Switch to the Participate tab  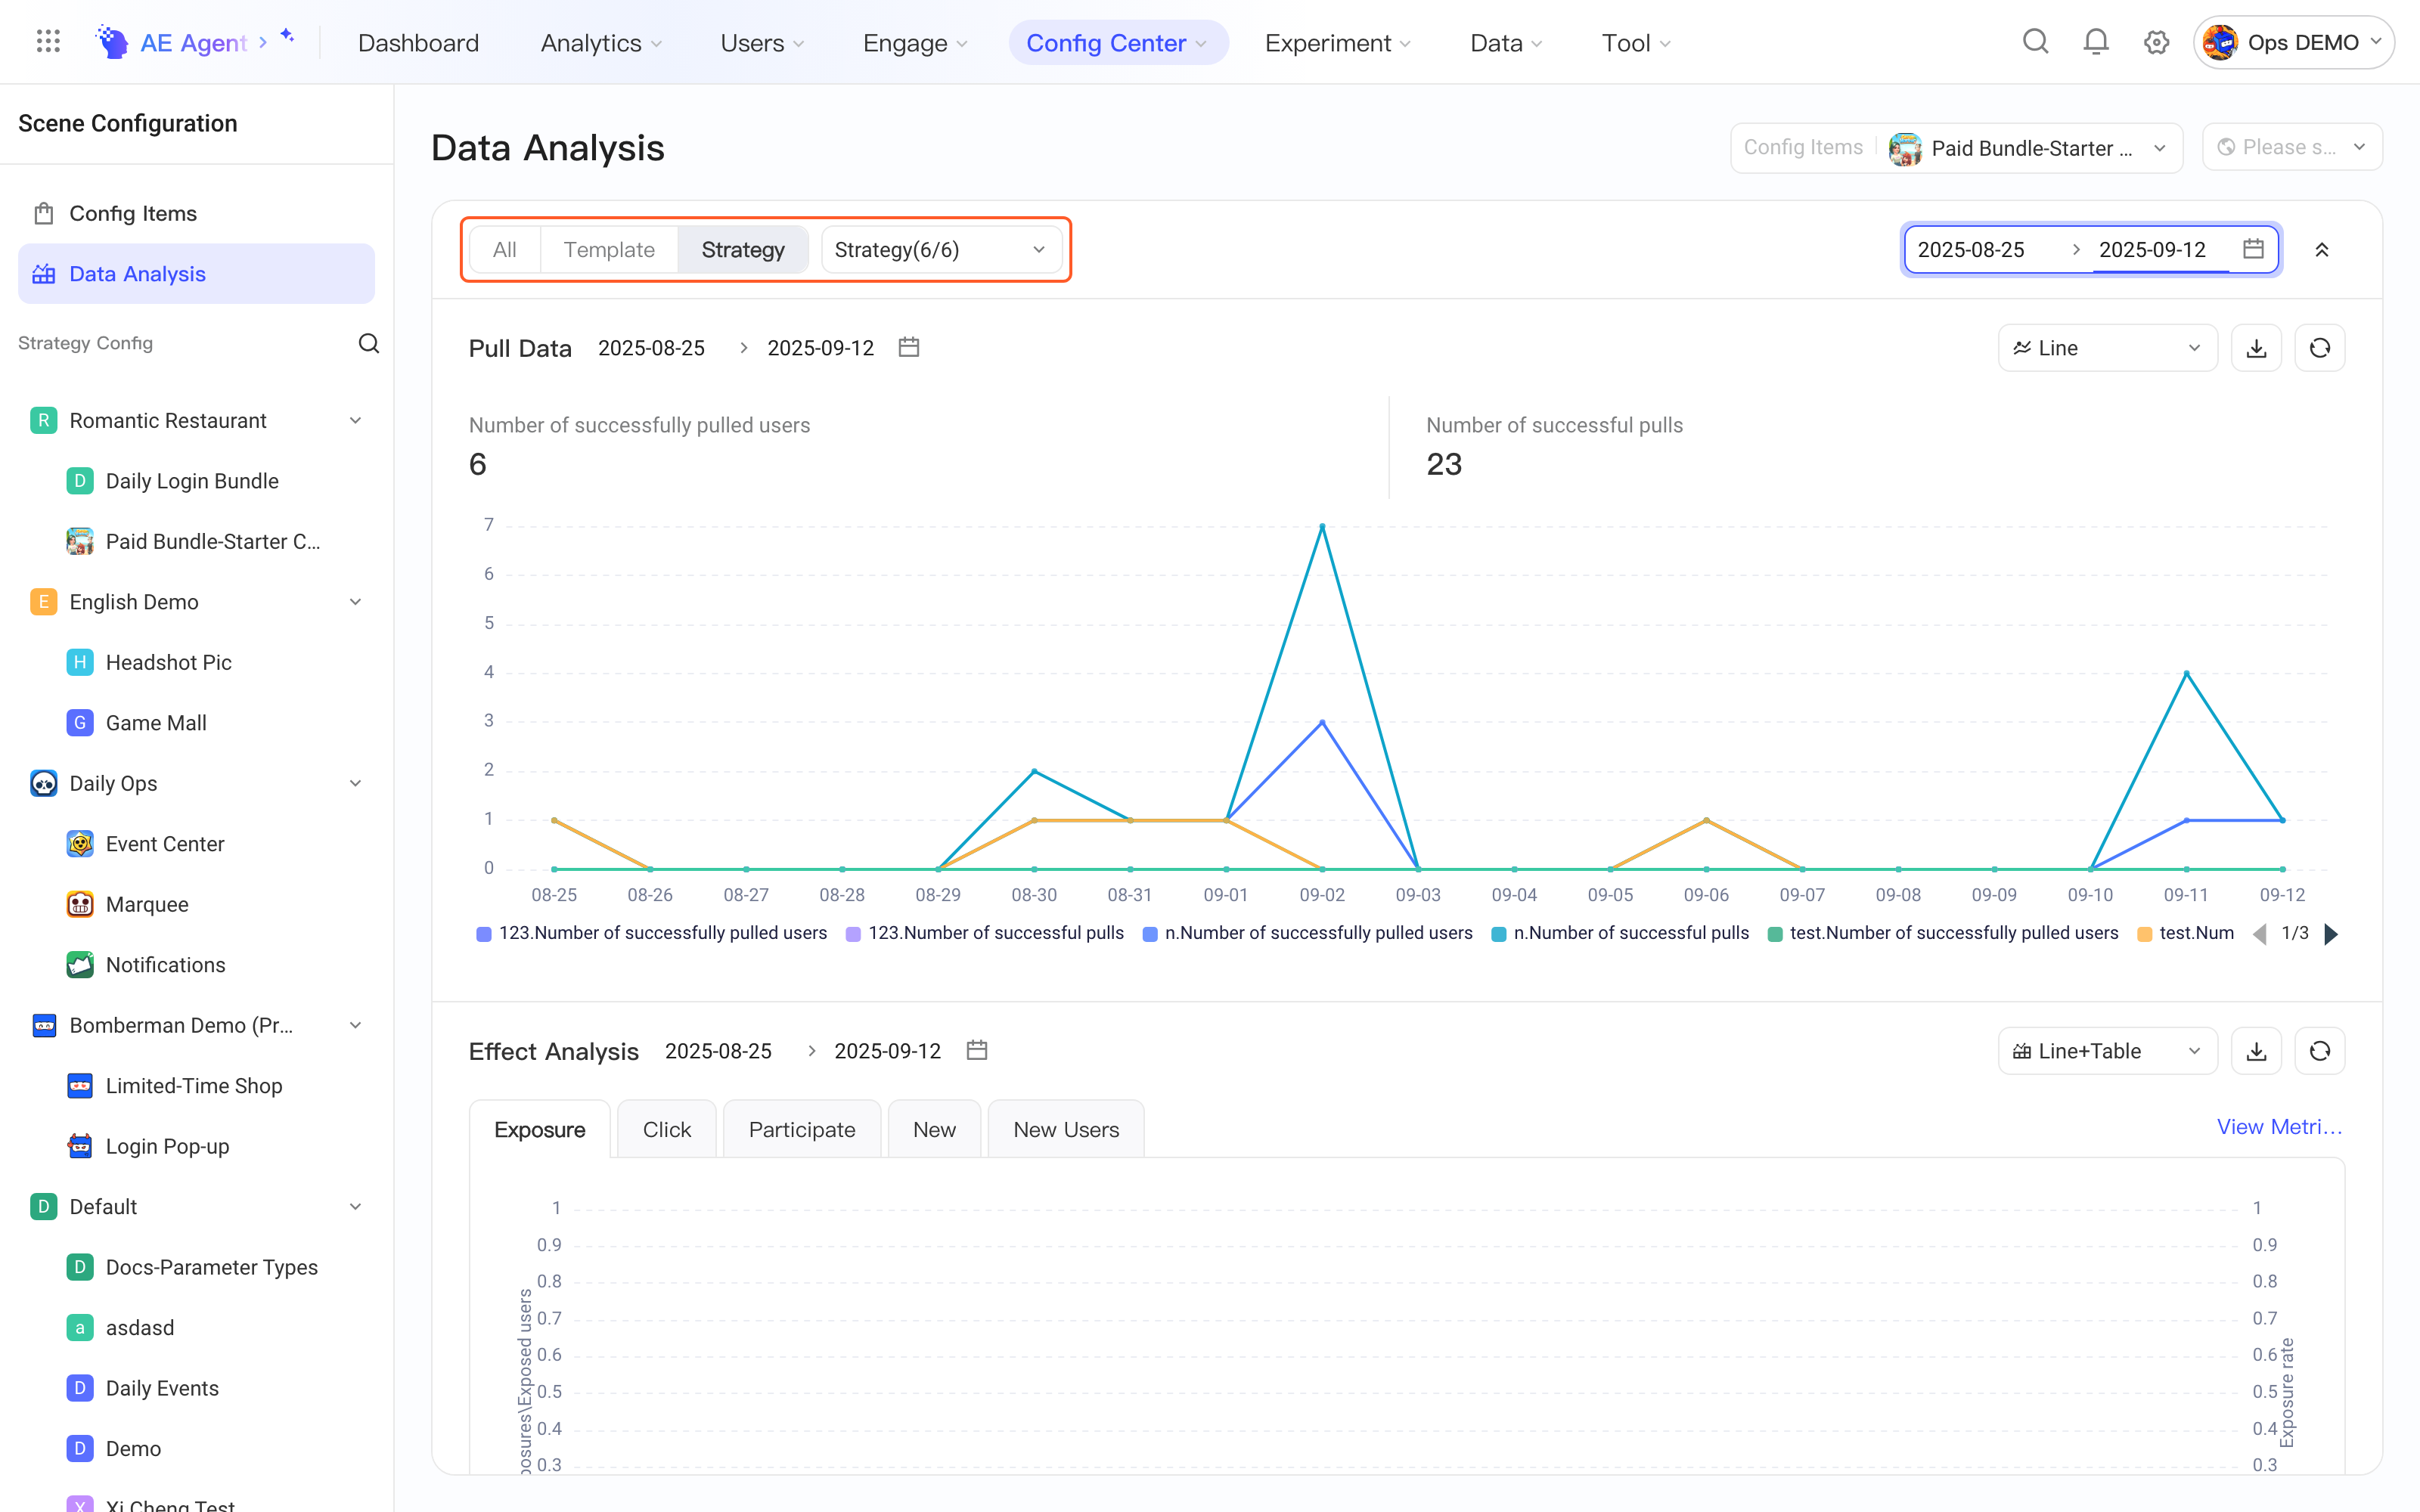click(802, 1129)
